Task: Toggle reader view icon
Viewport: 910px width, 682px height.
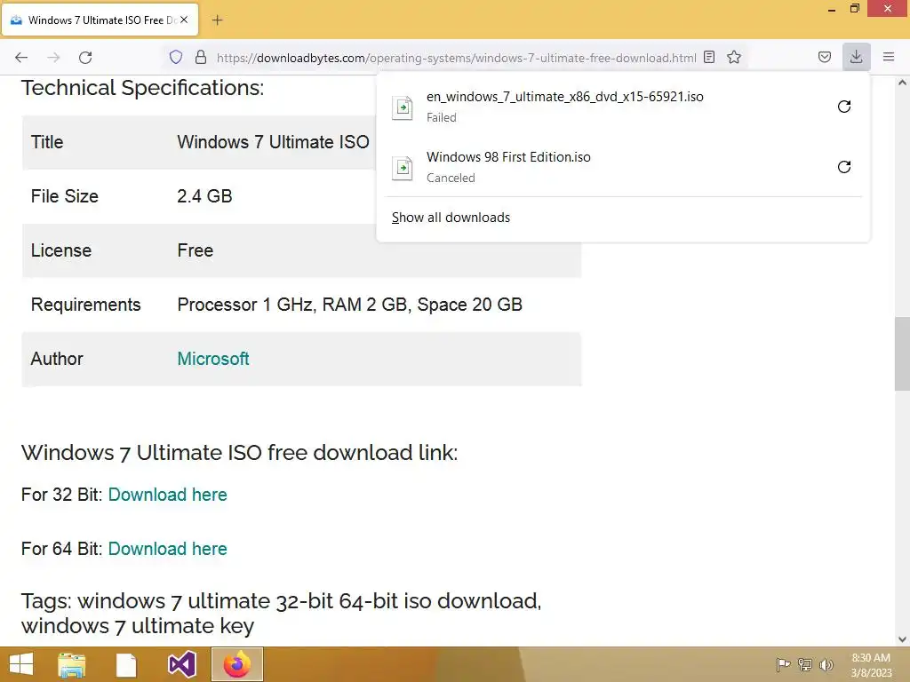Action: (709, 57)
